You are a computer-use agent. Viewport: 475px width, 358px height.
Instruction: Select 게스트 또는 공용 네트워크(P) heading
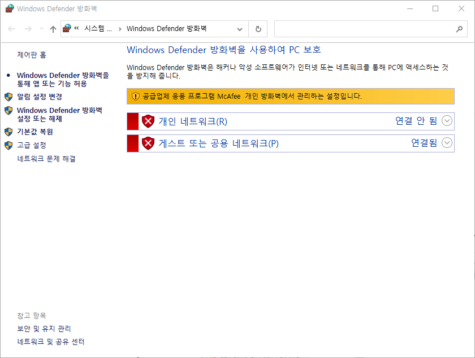click(x=218, y=143)
